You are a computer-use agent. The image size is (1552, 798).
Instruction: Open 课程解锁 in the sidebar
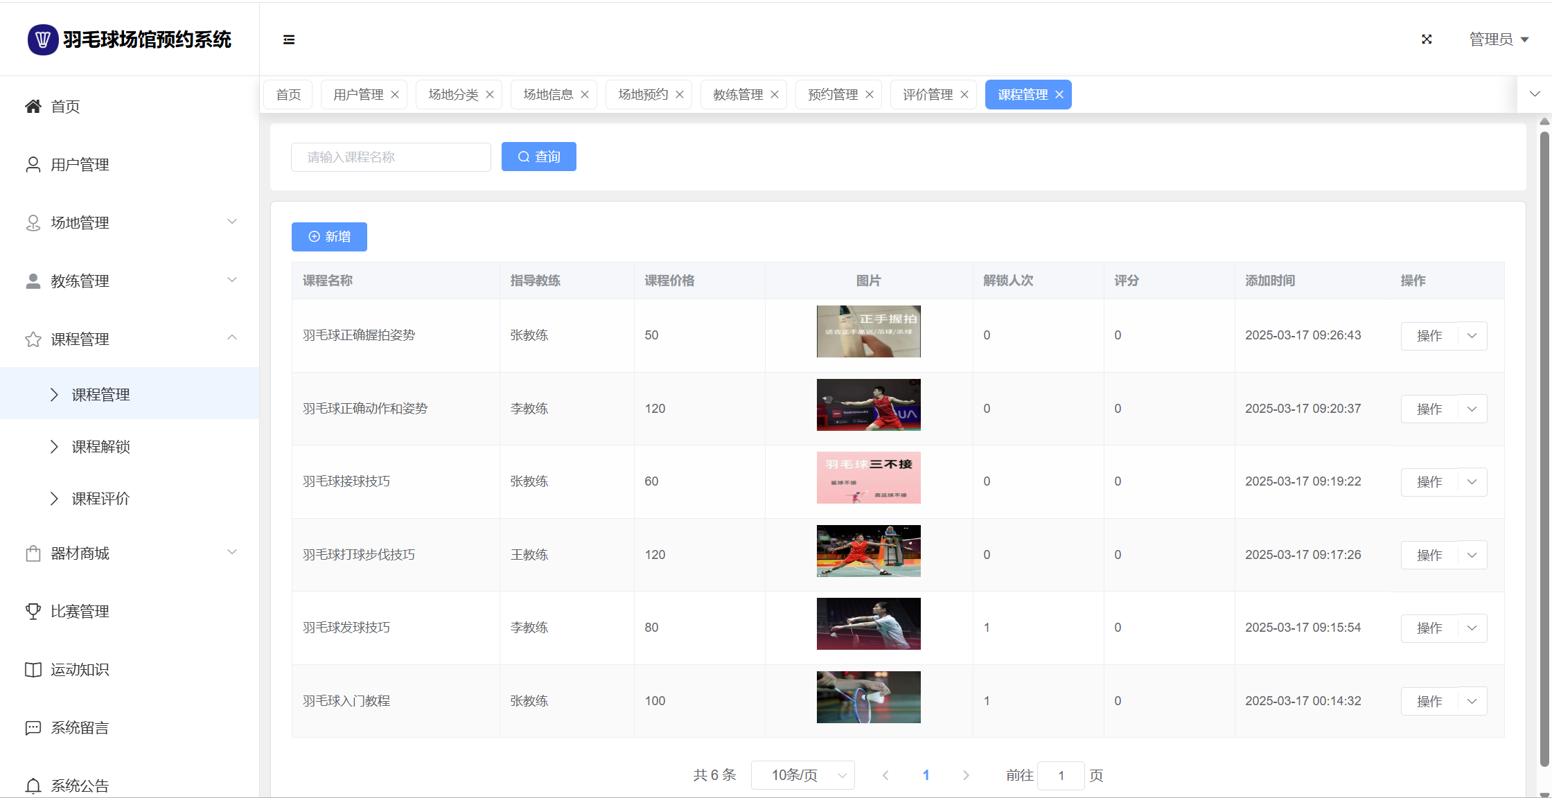(101, 447)
